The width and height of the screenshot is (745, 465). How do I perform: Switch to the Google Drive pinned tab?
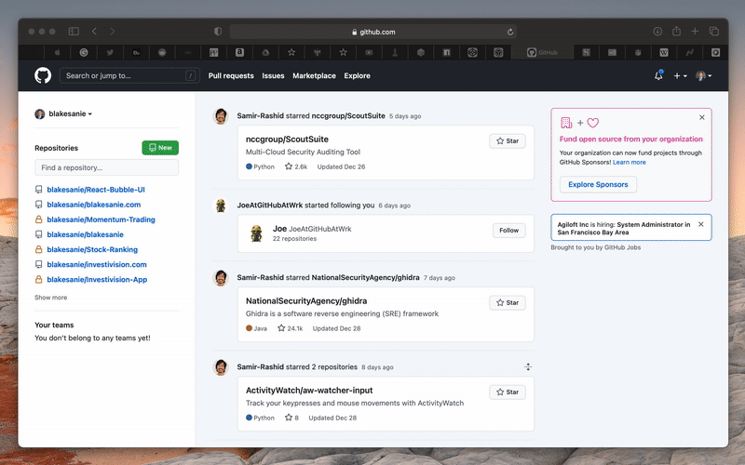pos(265,53)
